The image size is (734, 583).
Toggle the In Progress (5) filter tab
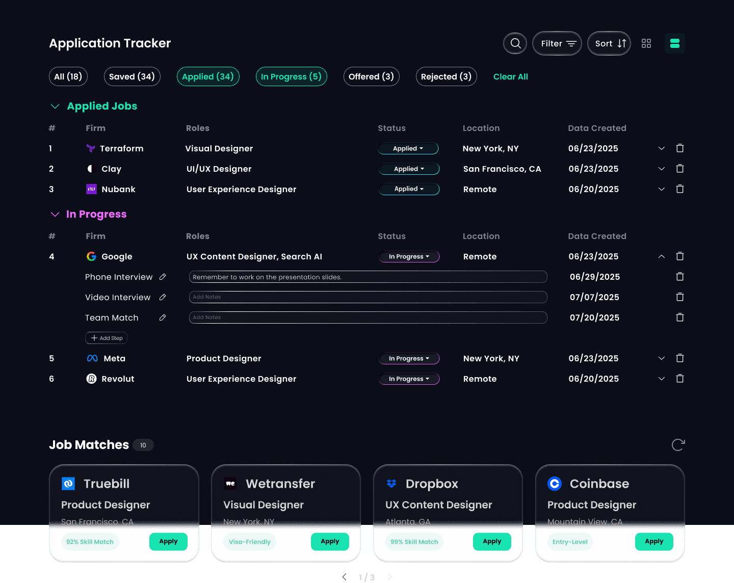click(x=292, y=76)
